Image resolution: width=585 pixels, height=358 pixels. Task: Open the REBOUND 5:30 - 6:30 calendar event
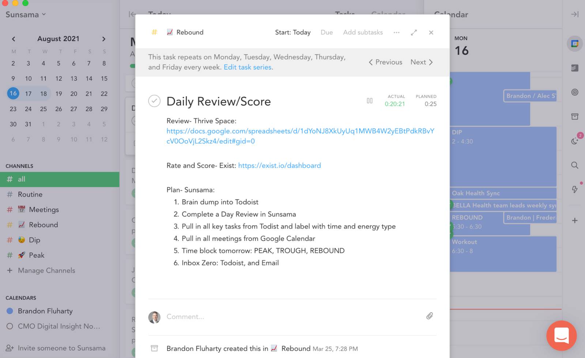click(x=476, y=224)
